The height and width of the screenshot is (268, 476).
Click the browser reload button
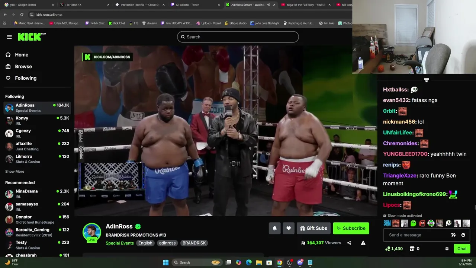(x=22, y=15)
